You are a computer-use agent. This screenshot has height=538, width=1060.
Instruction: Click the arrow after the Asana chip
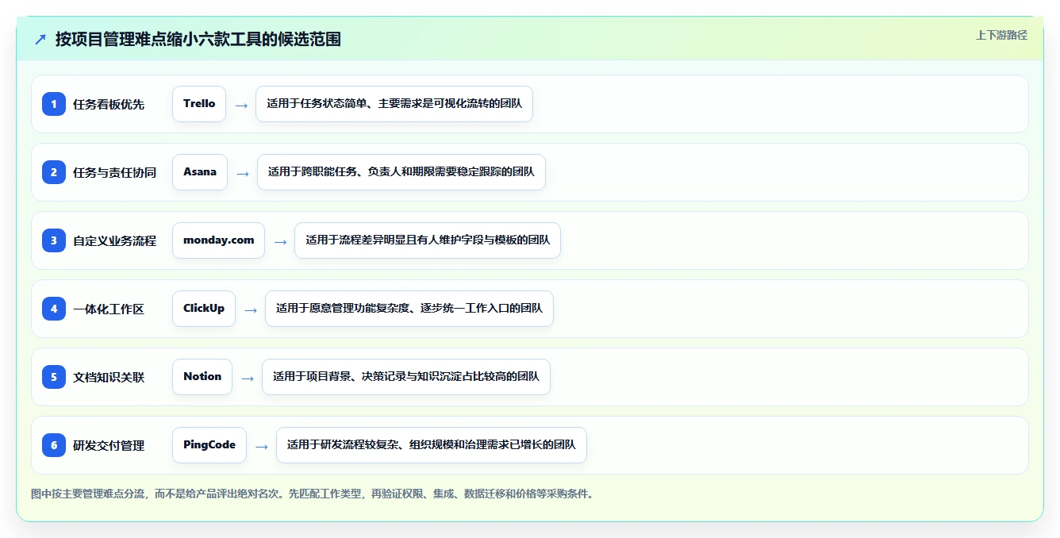pyautogui.click(x=243, y=173)
